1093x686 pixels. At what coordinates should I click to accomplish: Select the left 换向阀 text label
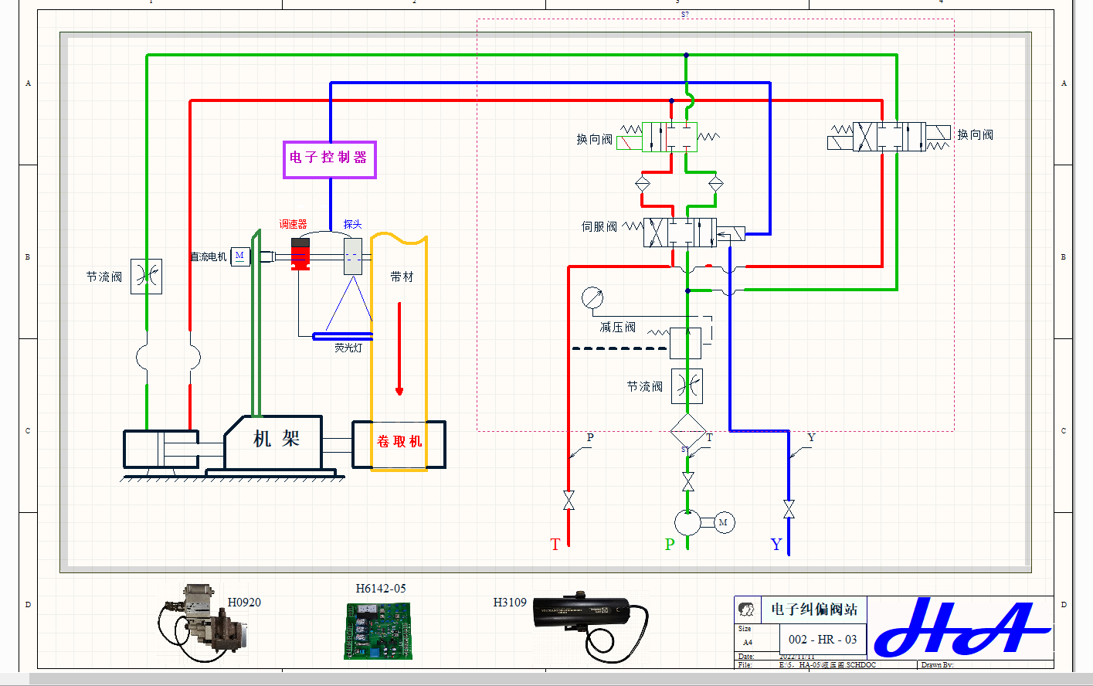coord(595,139)
